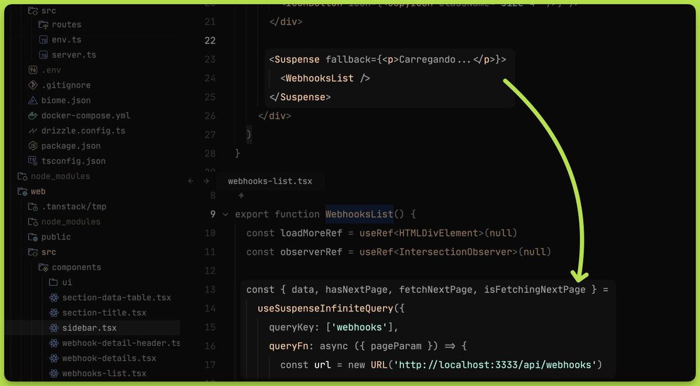Image resolution: width=700 pixels, height=386 pixels.
Task: Collapse the src folder inside web
Action: tap(48, 252)
